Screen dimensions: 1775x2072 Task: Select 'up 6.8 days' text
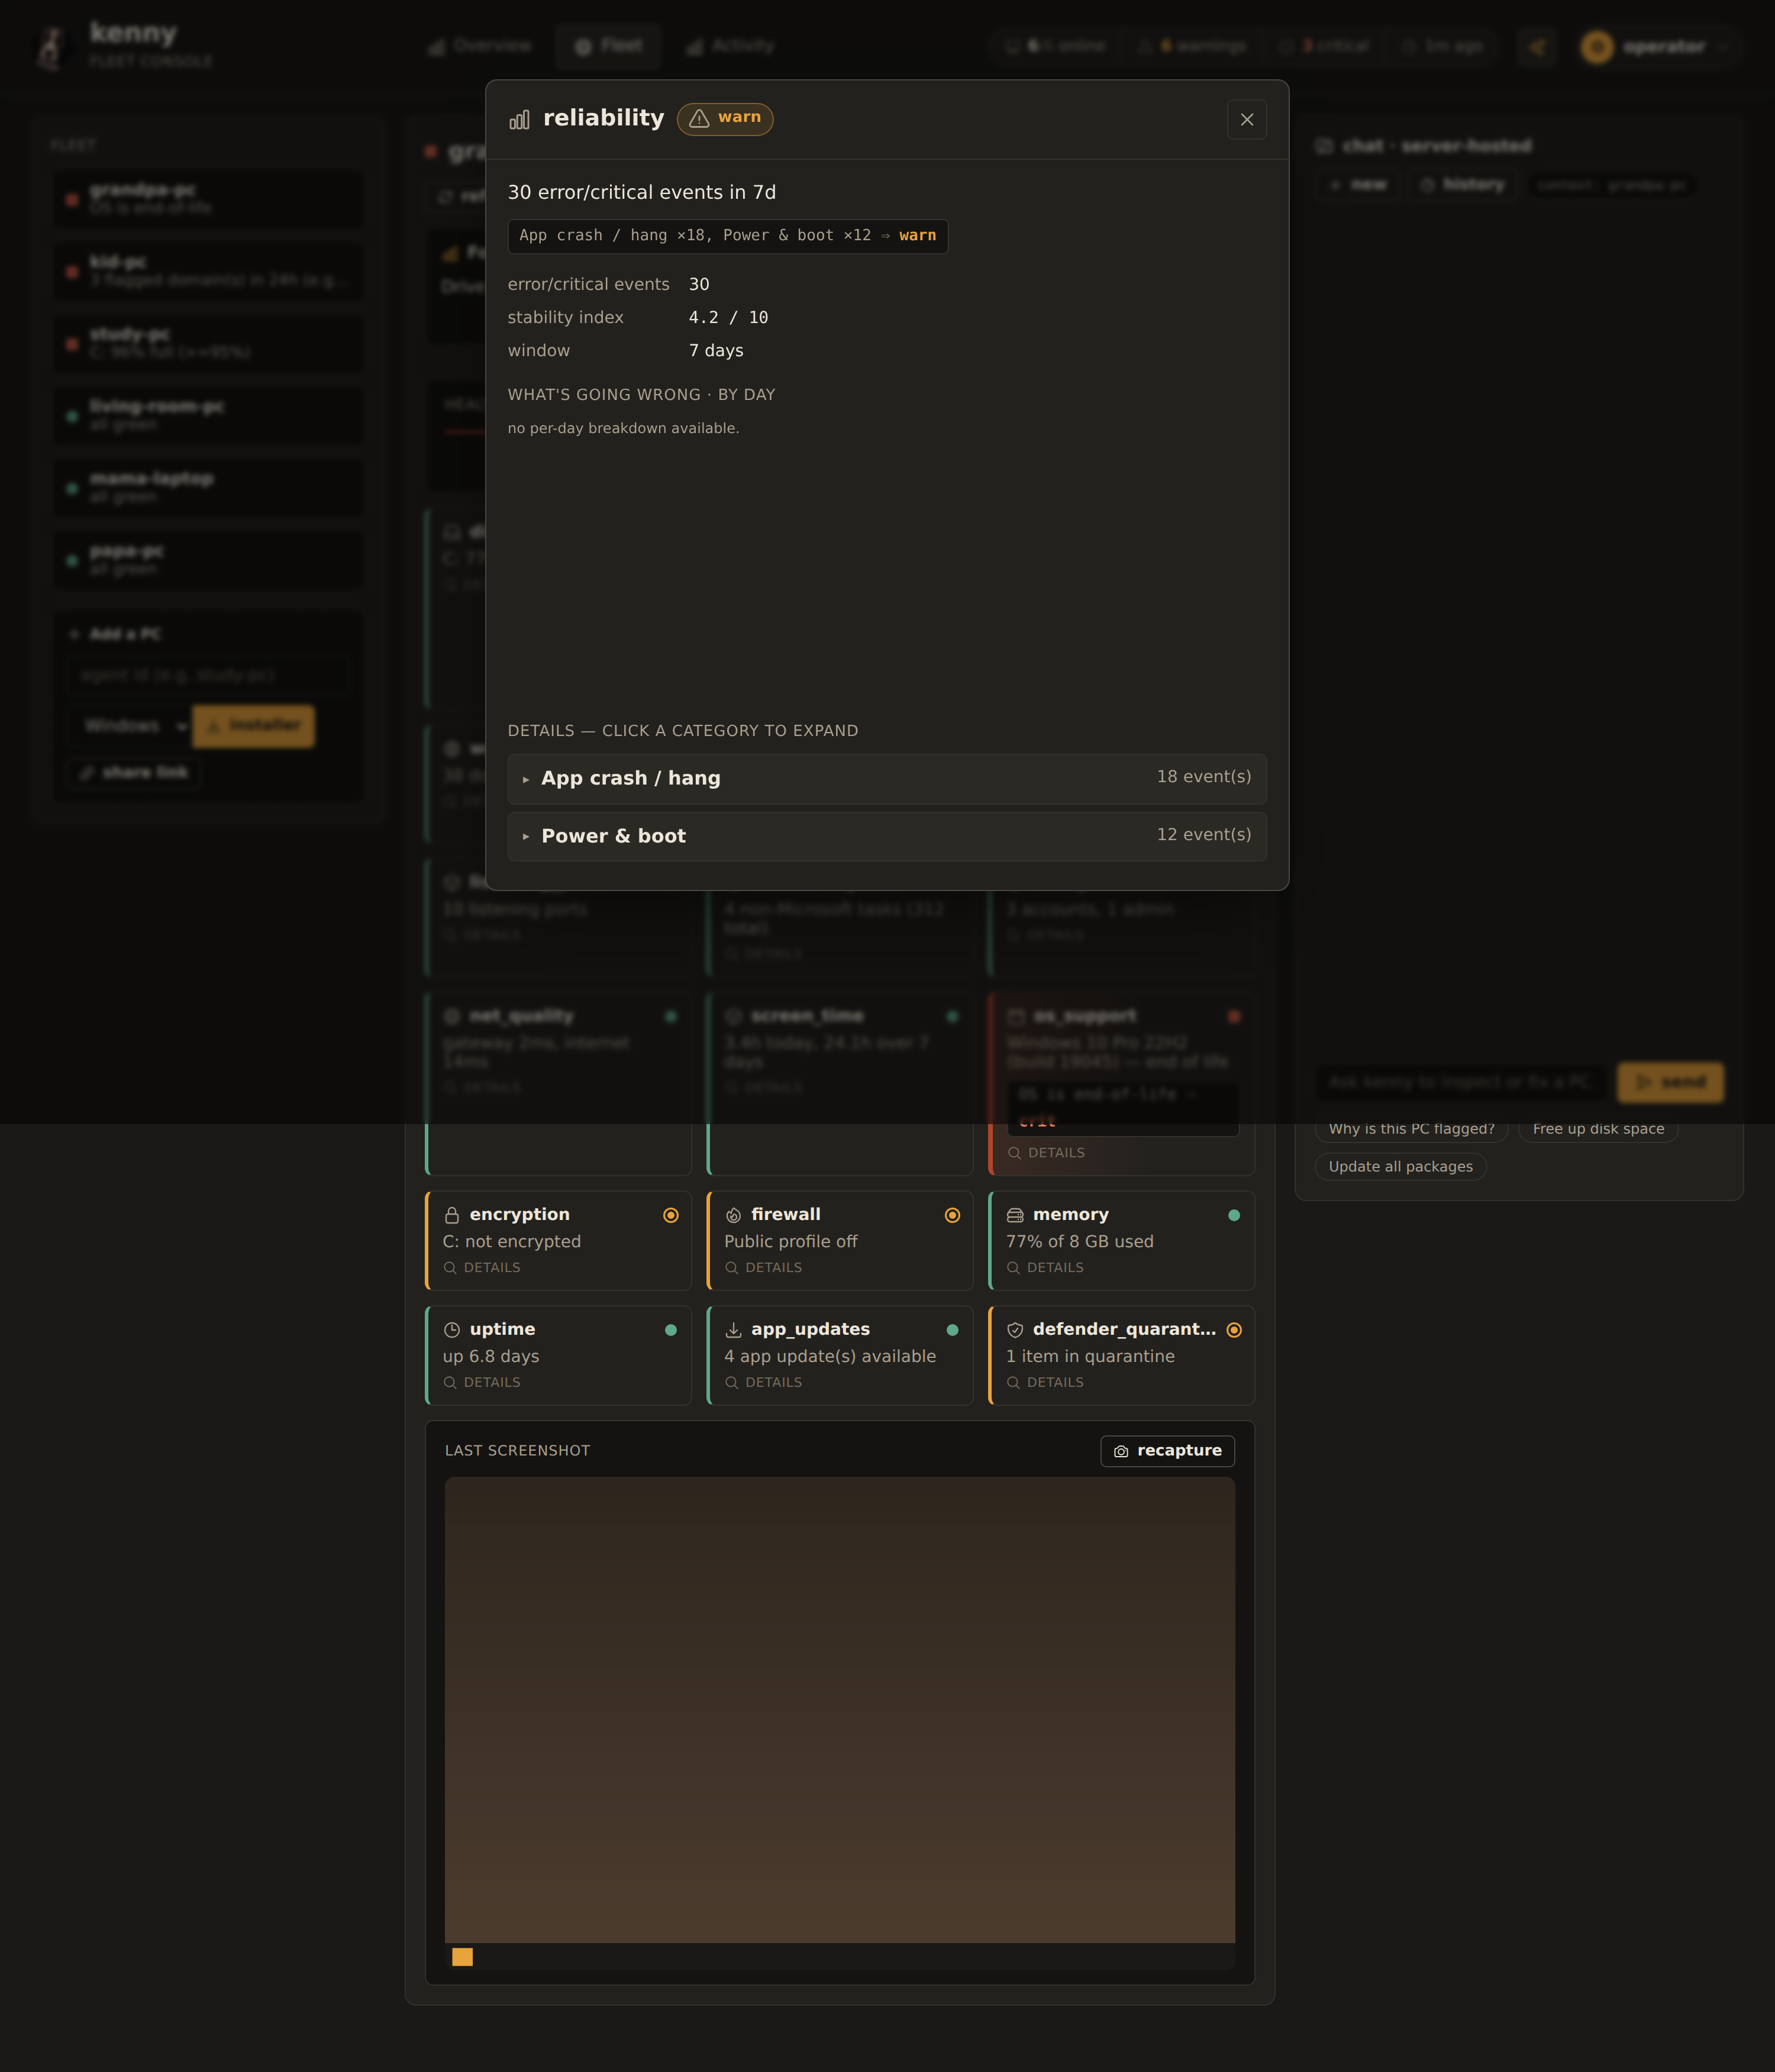tap(490, 1356)
